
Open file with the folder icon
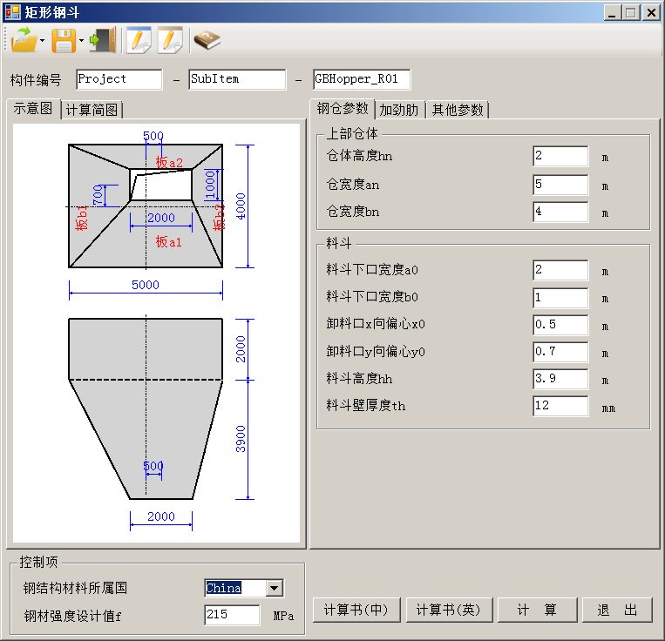pos(24,40)
